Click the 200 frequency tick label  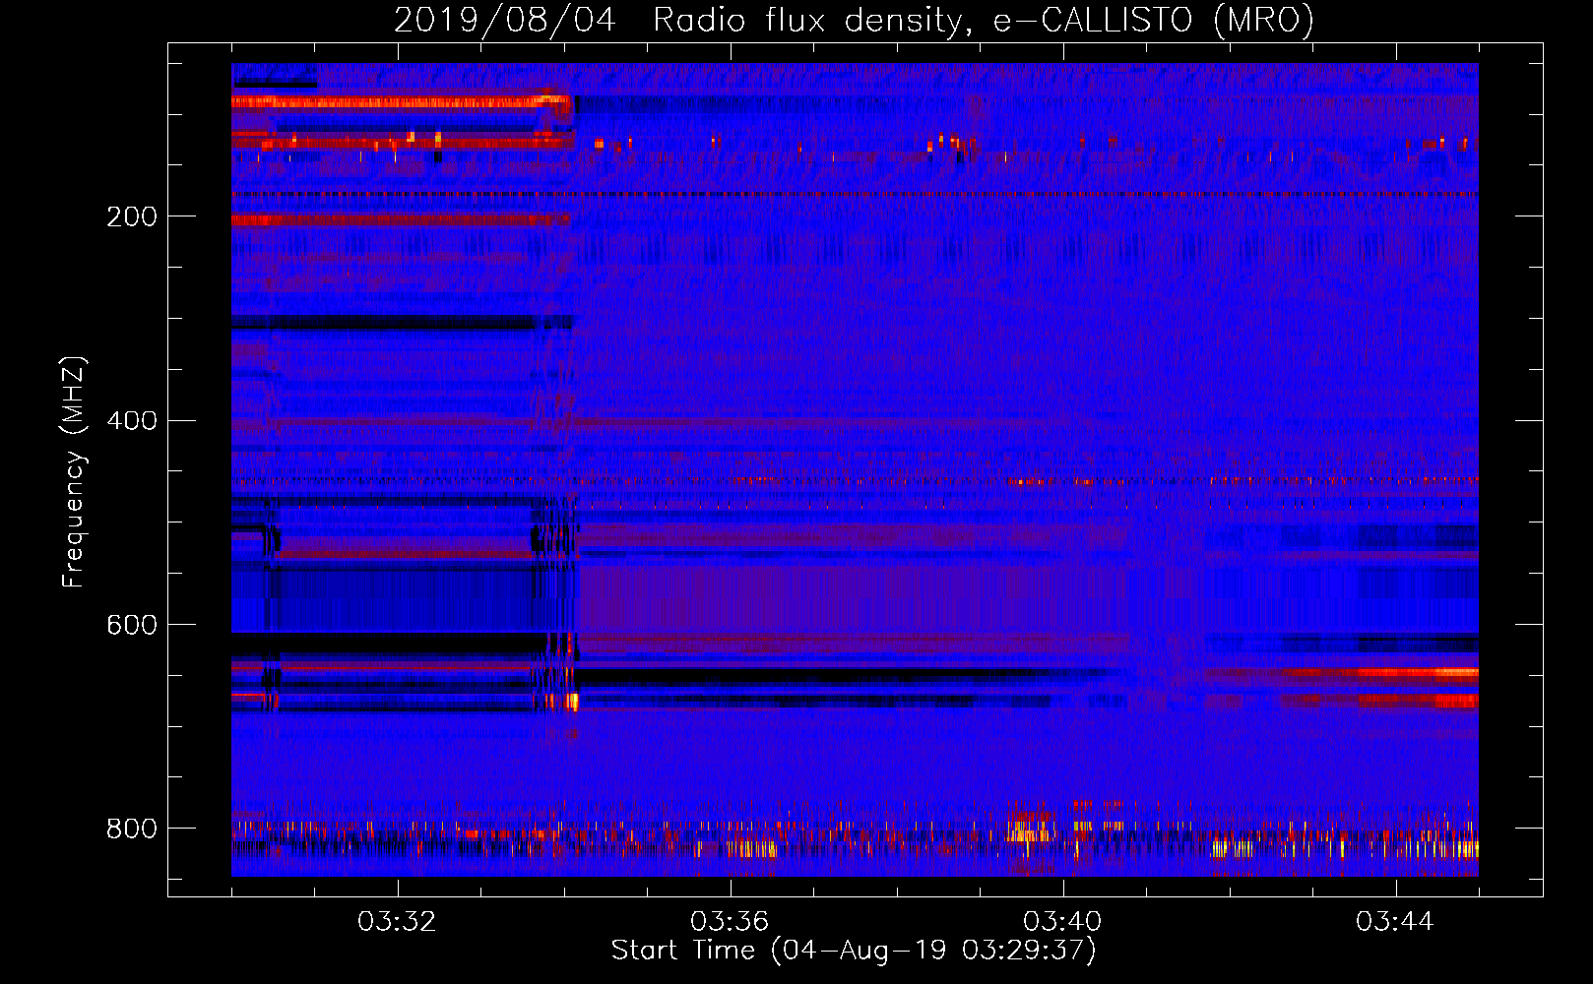[132, 216]
